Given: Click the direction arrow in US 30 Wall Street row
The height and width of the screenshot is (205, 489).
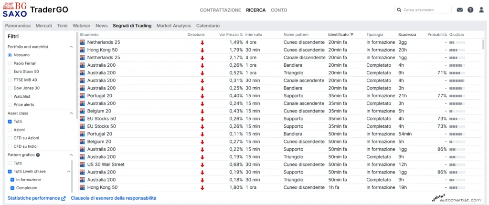Looking at the screenshot, I should 202,164.
